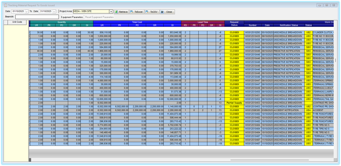Open the Equipment Parameters dialog

coord(72,17)
